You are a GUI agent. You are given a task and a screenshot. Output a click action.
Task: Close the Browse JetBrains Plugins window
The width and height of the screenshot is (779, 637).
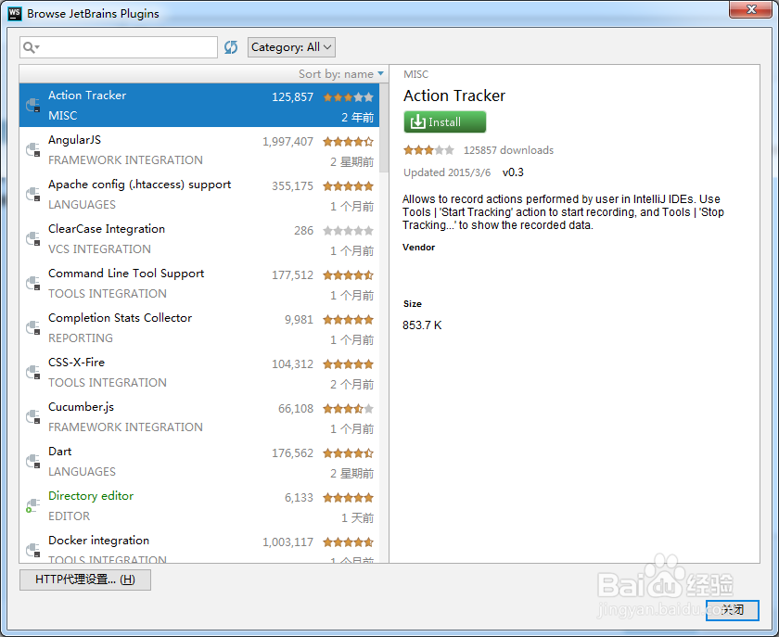(x=750, y=9)
